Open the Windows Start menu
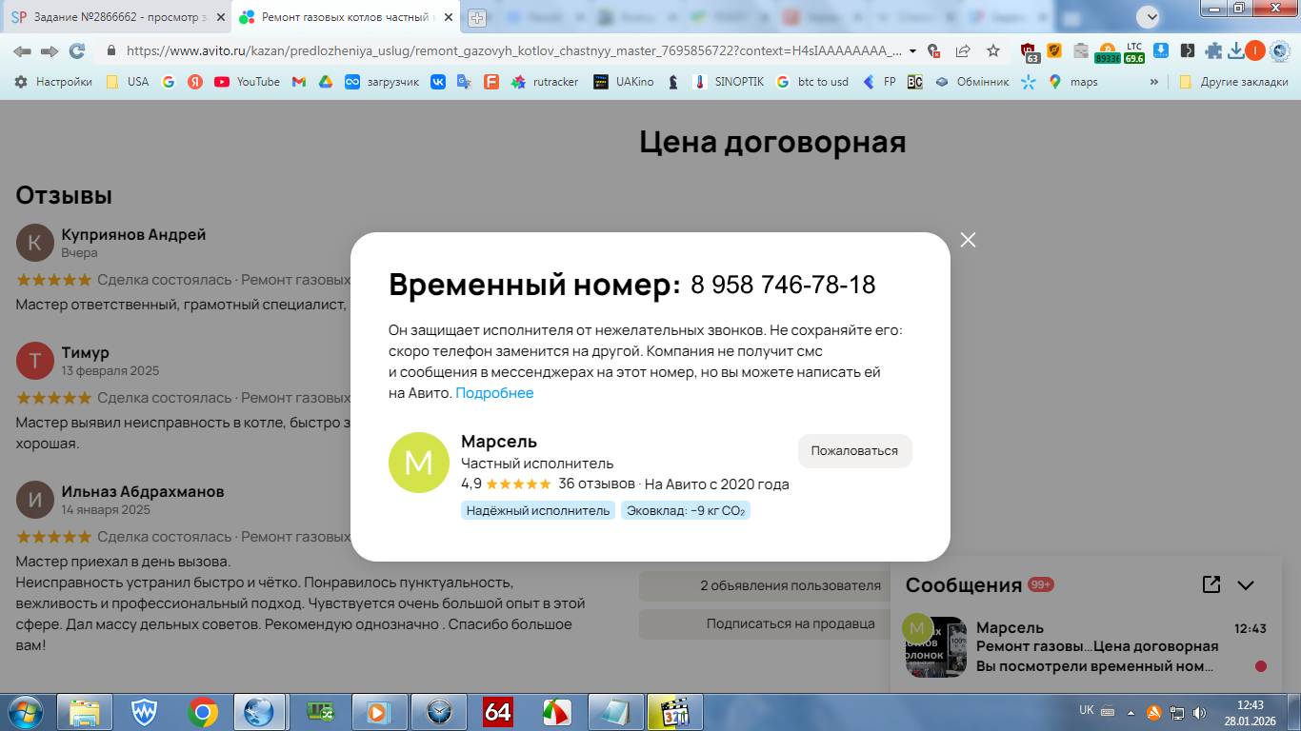This screenshot has height=731, width=1301. tap(25, 712)
